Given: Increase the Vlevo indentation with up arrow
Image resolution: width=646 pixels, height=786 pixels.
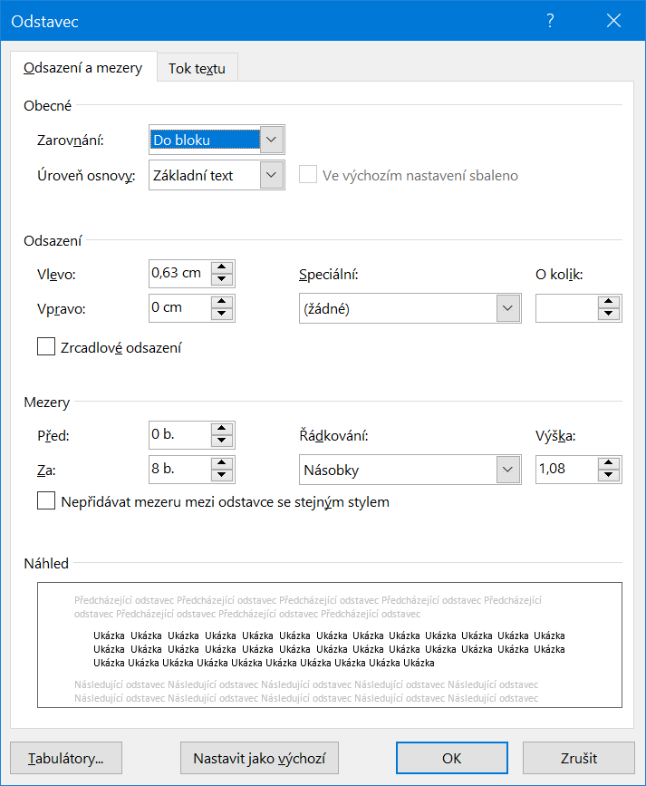Looking at the screenshot, I should 222,267.
